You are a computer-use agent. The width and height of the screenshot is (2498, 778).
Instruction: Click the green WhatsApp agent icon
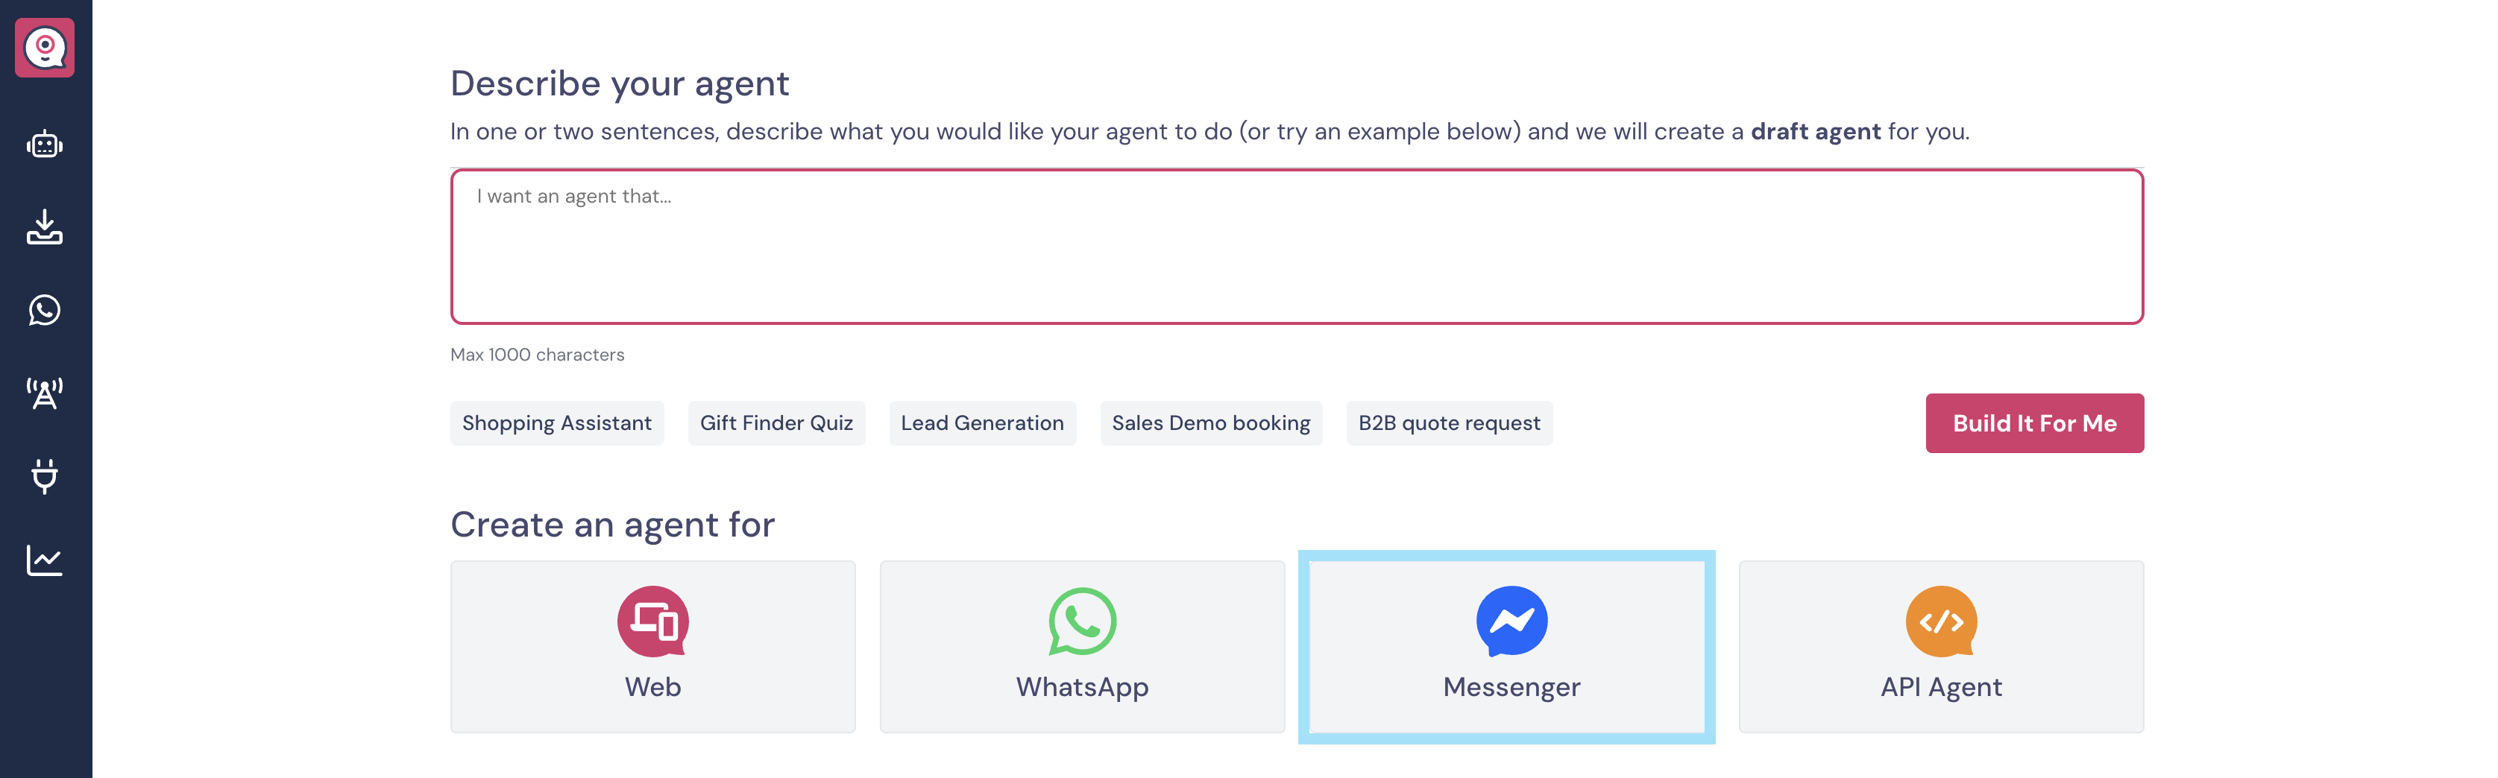tap(1082, 621)
